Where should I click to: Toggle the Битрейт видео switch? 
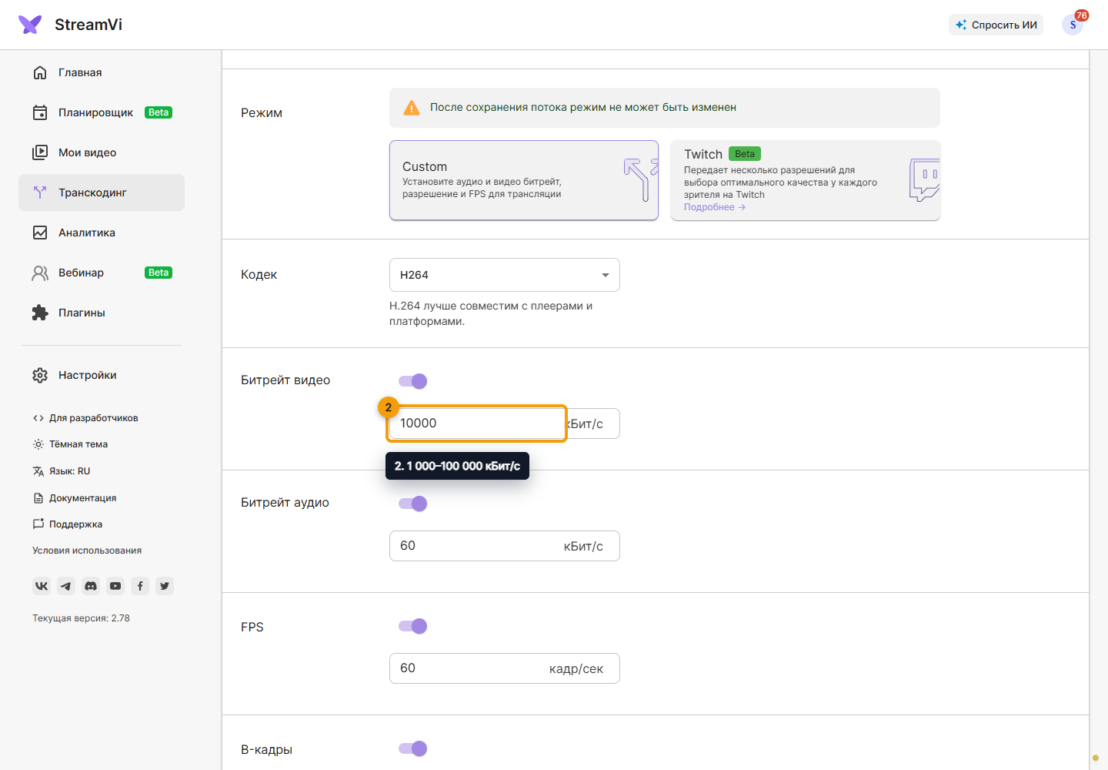point(412,381)
